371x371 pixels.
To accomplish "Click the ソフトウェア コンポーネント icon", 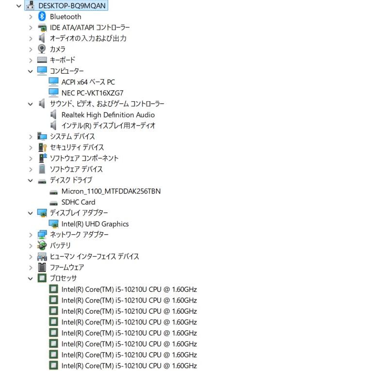I will click(43, 158).
